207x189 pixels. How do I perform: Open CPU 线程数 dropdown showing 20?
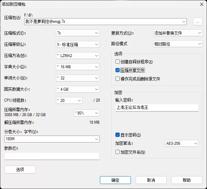[x=69, y=101]
